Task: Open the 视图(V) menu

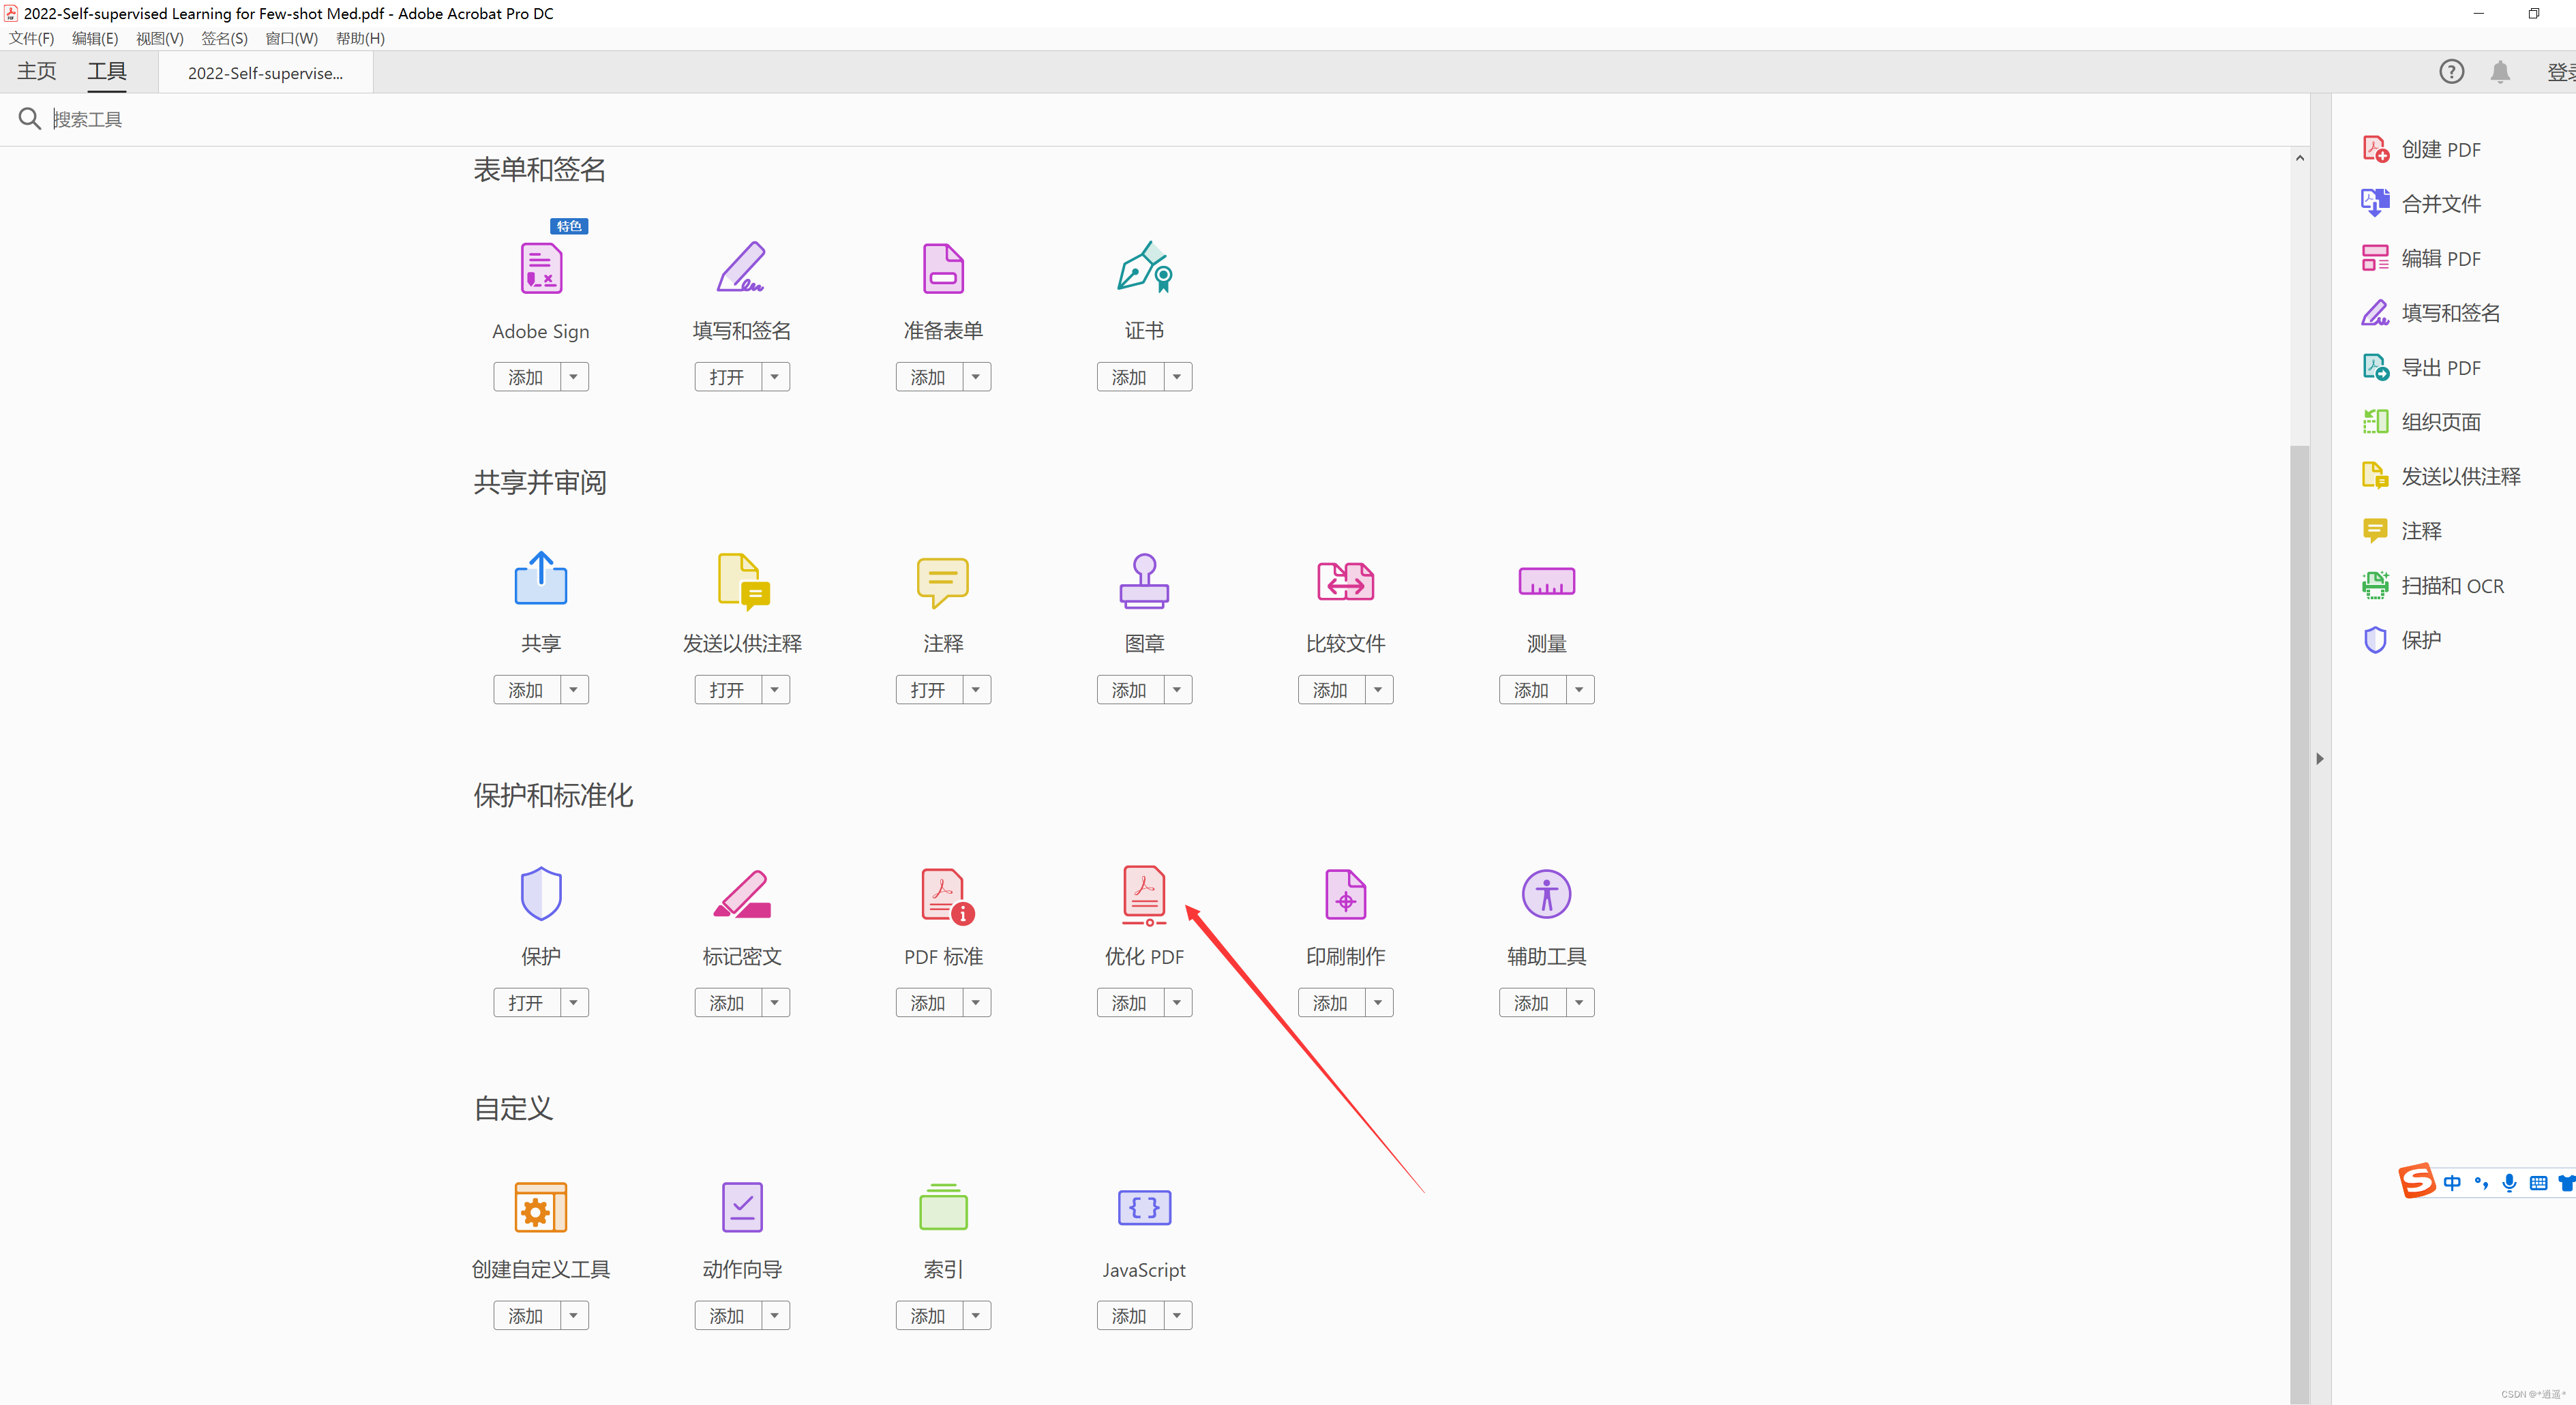Action: (x=159, y=38)
